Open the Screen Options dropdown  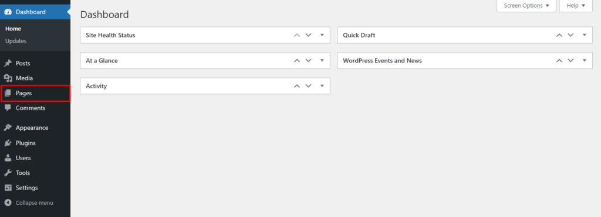click(526, 6)
